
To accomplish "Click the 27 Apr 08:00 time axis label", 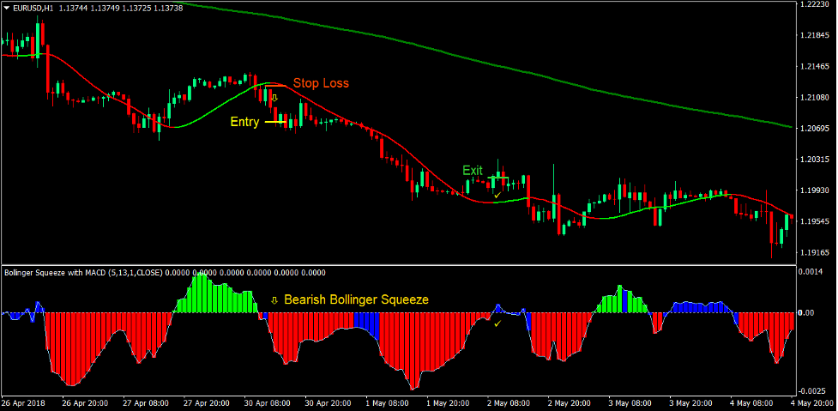I will coord(146,403).
